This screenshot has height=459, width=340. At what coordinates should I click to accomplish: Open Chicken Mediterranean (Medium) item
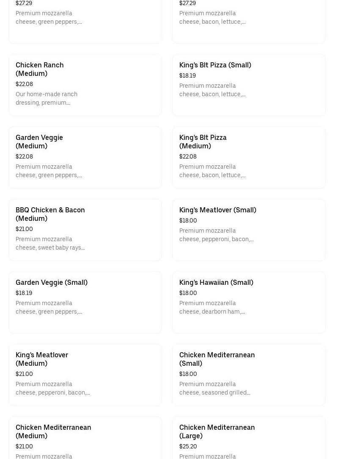(x=85, y=438)
